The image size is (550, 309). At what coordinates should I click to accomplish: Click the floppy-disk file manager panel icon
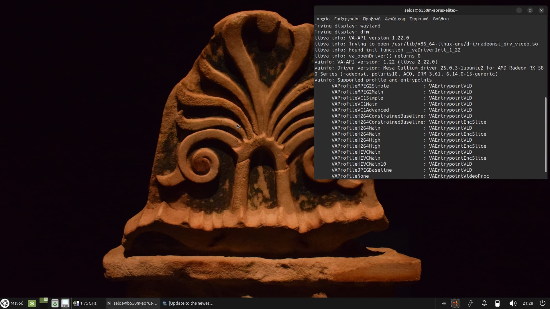(x=65, y=303)
